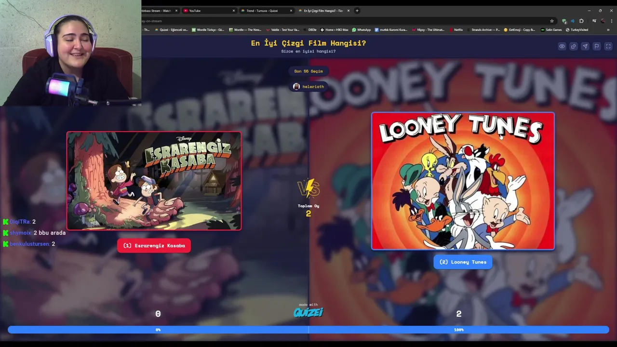617x347 pixels.
Task: Open the Chrome three-dot menu
Action: (612, 21)
